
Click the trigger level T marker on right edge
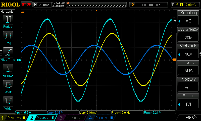(x=174, y=60)
